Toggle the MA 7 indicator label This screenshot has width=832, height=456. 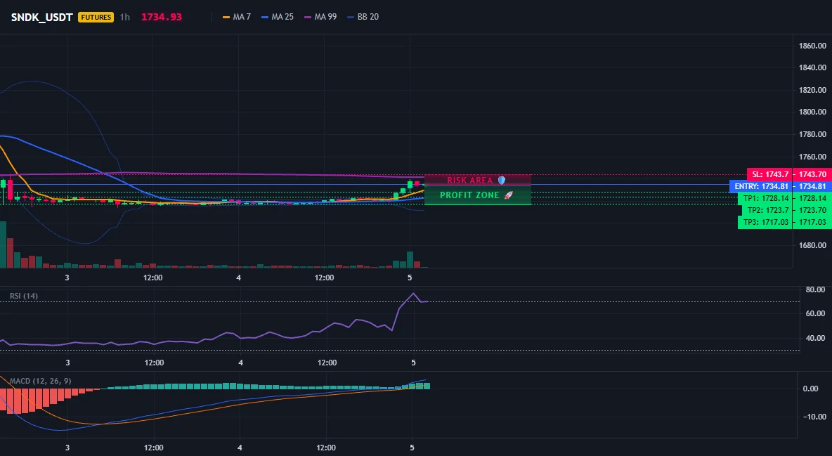[242, 17]
